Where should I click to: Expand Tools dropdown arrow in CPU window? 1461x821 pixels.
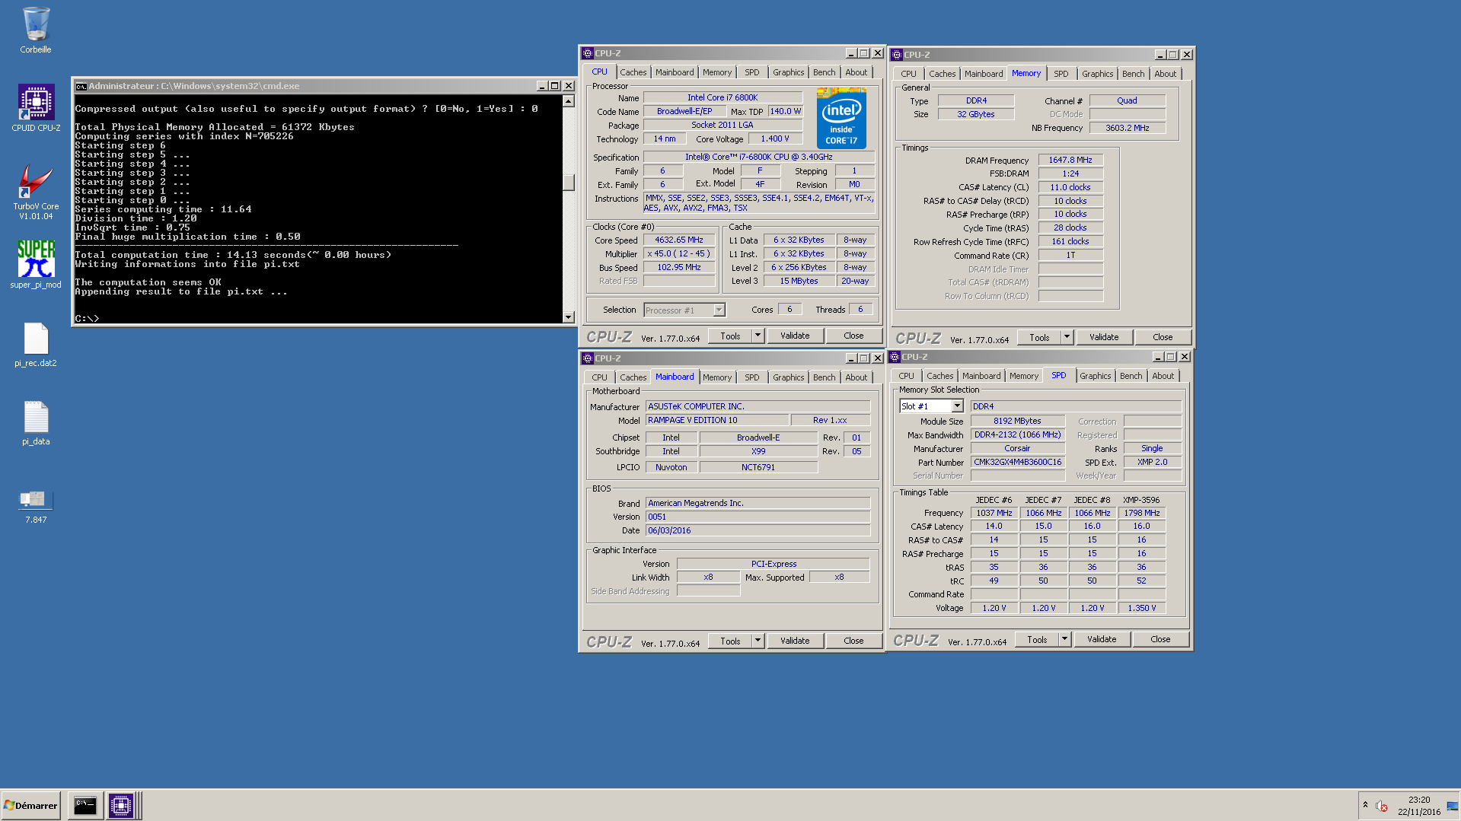pyautogui.click(x=758, y=336)
